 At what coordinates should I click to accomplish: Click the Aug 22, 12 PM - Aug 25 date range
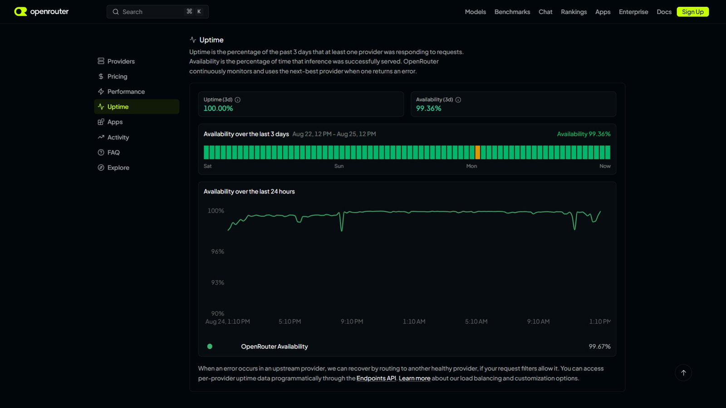click(x=334, y=134)
